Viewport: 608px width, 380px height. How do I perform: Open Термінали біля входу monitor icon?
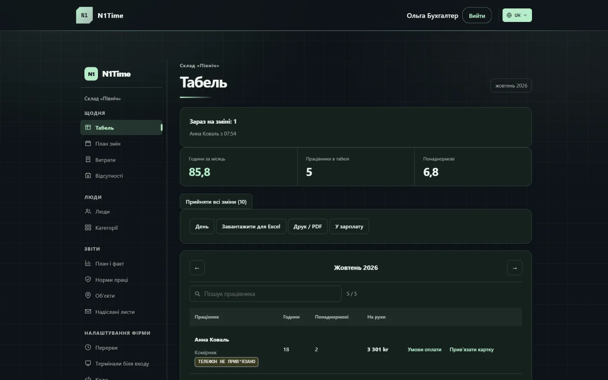pos(88,364)
